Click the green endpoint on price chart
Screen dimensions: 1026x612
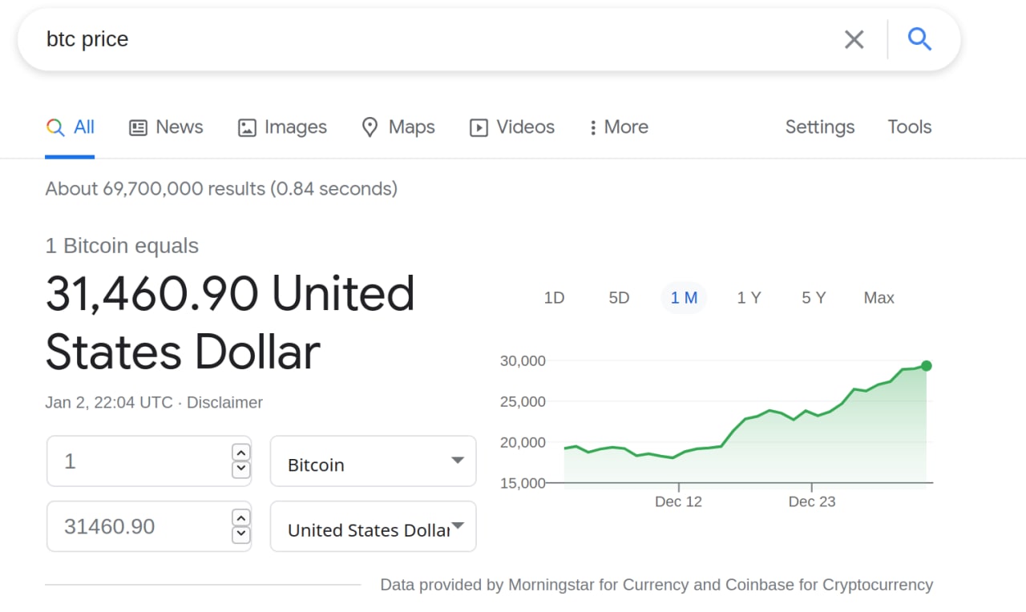pyautogui.click(x=927, y=366)
